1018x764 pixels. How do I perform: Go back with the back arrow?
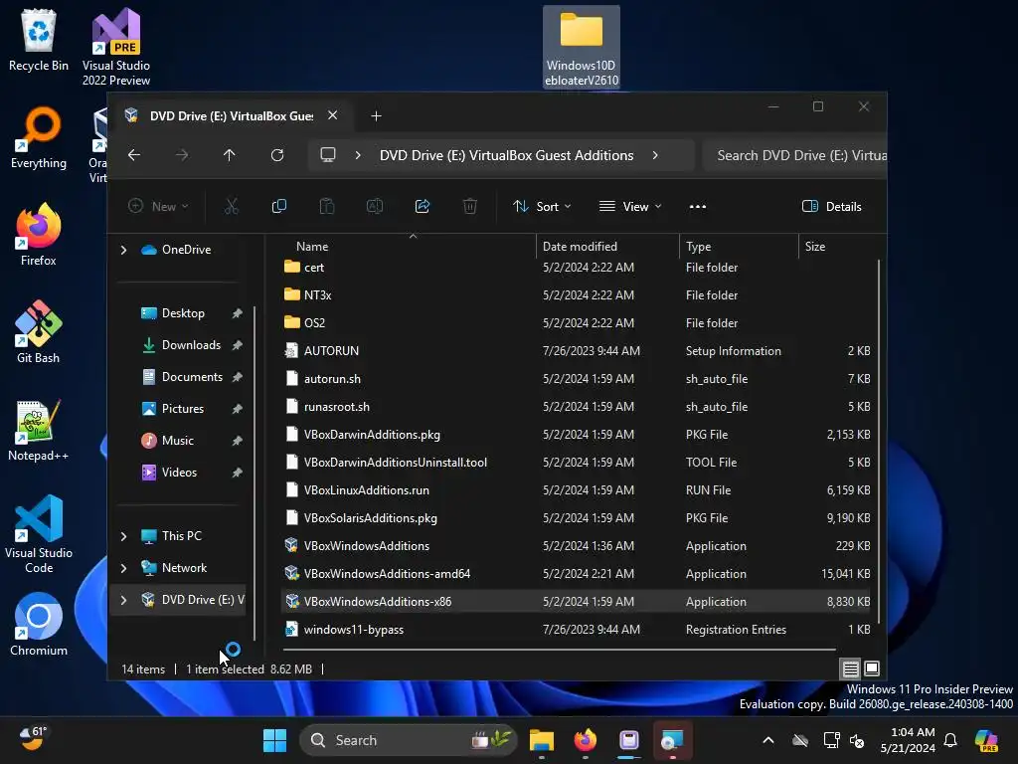click(134, 155)
